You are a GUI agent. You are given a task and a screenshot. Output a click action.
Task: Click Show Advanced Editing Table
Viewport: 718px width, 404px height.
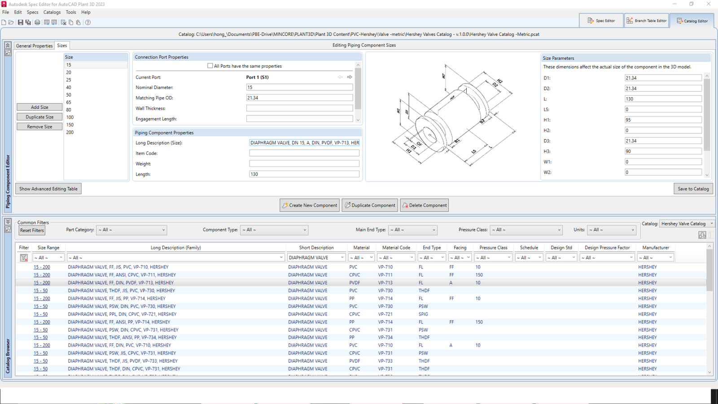[48, 189]
